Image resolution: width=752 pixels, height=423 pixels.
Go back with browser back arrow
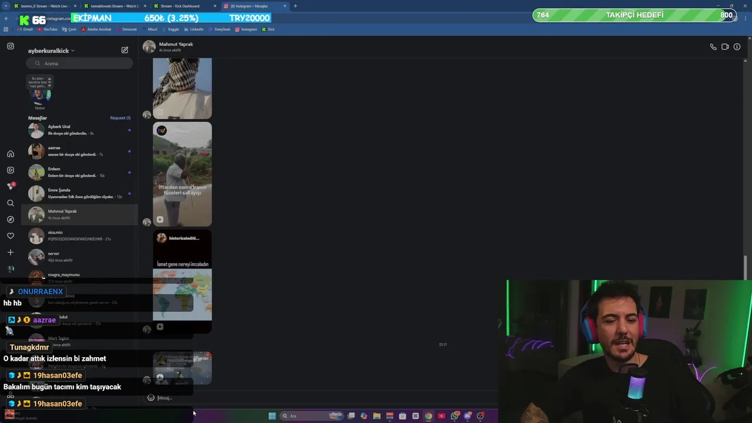(6, 19)
